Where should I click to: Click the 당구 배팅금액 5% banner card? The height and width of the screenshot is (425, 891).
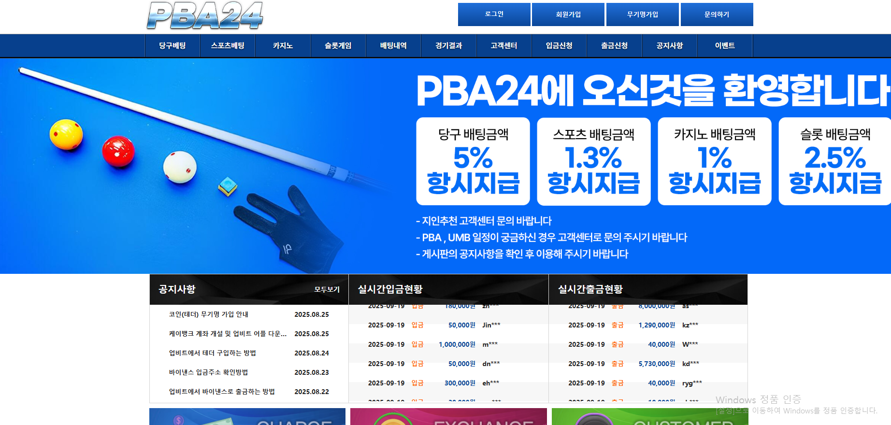click(x=473, y=162)
